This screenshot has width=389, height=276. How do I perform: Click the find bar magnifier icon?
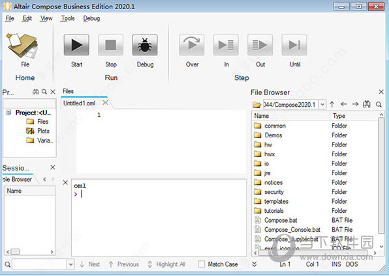click(7, 265)
